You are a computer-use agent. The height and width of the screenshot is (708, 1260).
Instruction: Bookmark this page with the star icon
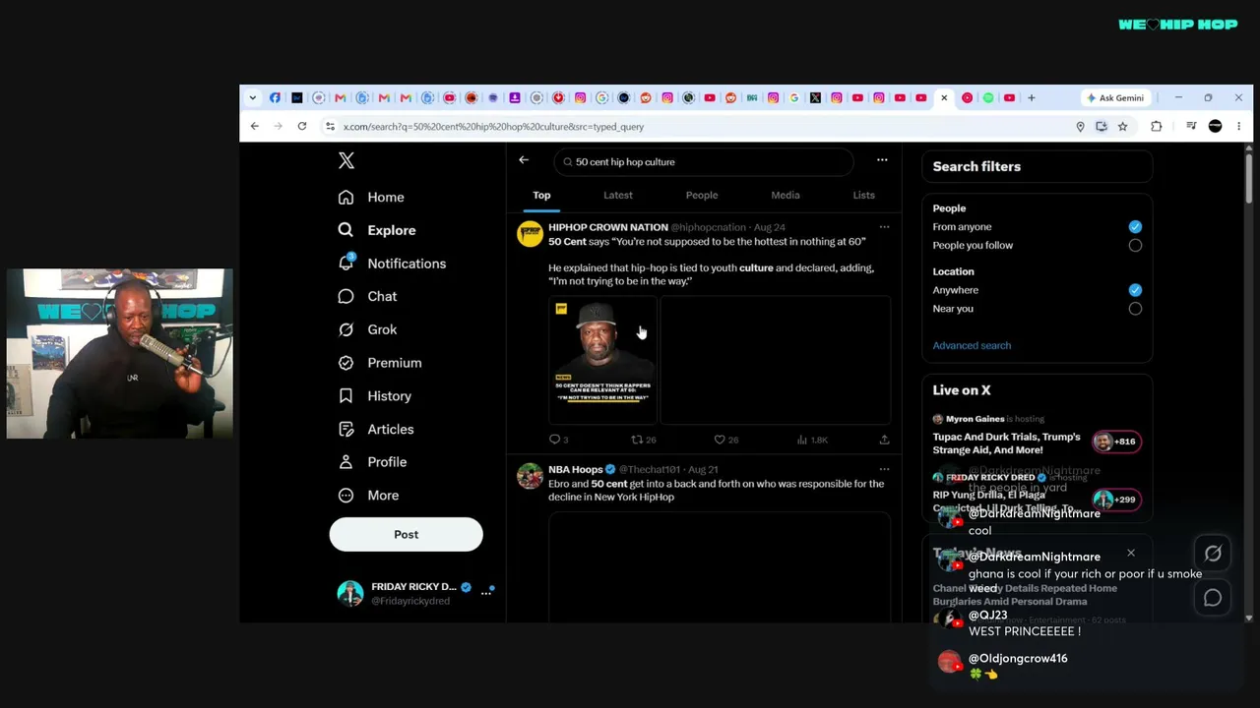coord(1122,126)
